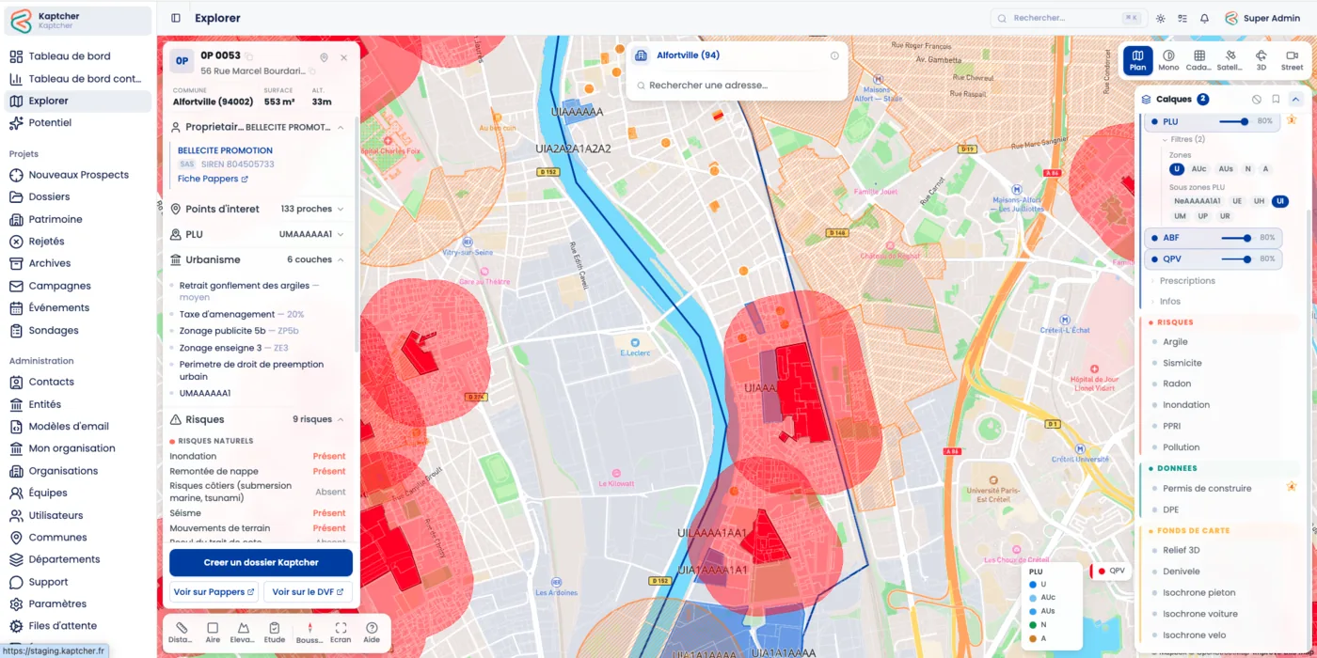Screen dimensions: 1317x658
Task: Click Voir sur Pappers button
Action: pos(214,592)
